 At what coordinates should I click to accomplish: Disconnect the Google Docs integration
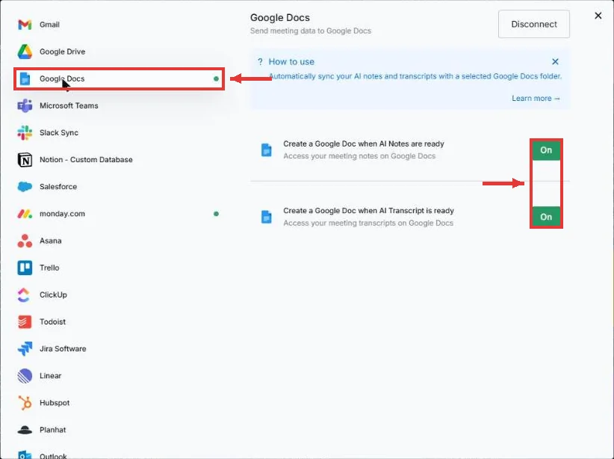[534, 25]
